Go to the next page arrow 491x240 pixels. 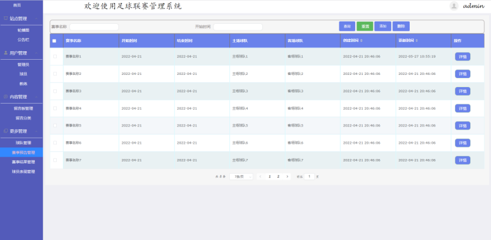(x=287, y=177)
